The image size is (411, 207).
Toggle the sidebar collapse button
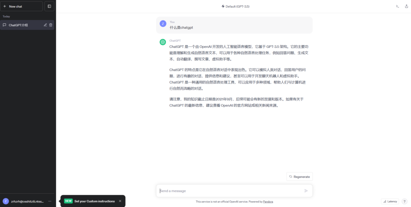click(x=49, y=6)
